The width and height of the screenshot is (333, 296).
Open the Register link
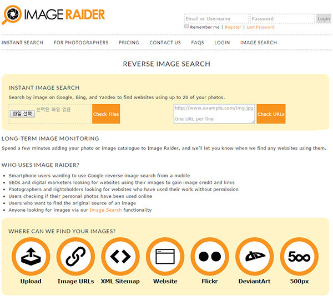point(233,27)
